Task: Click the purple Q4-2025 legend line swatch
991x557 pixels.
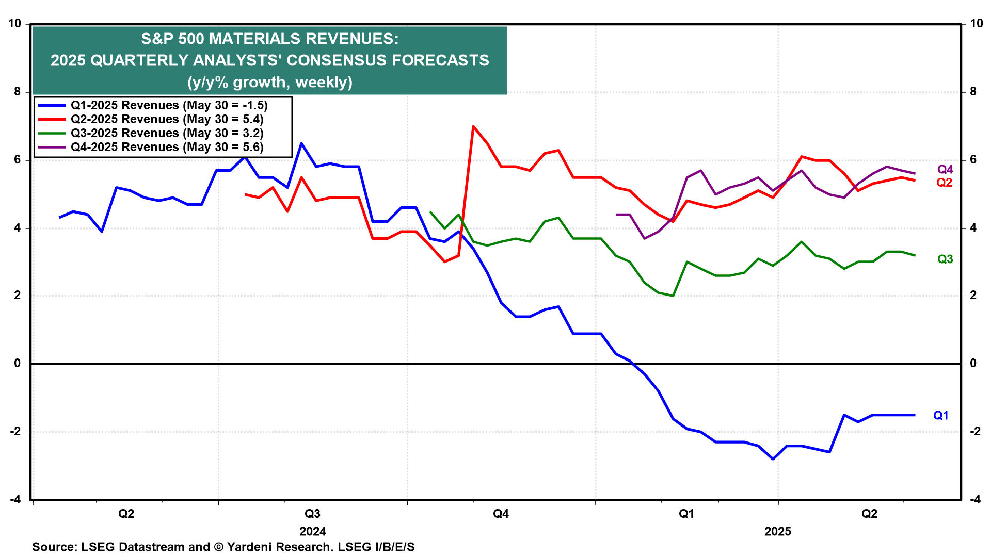Action: click(52, 147)
